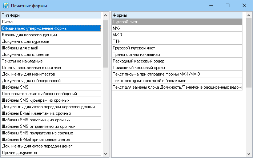Choose Текст письма при отправке формы МХ-1/МХ-3

pos(177,74)
